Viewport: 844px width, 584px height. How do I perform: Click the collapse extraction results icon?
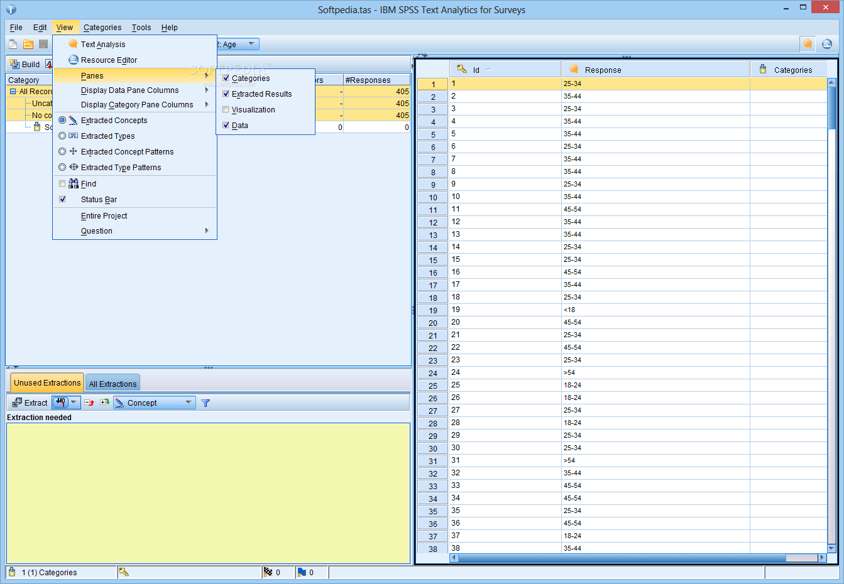tap(89, 403)
